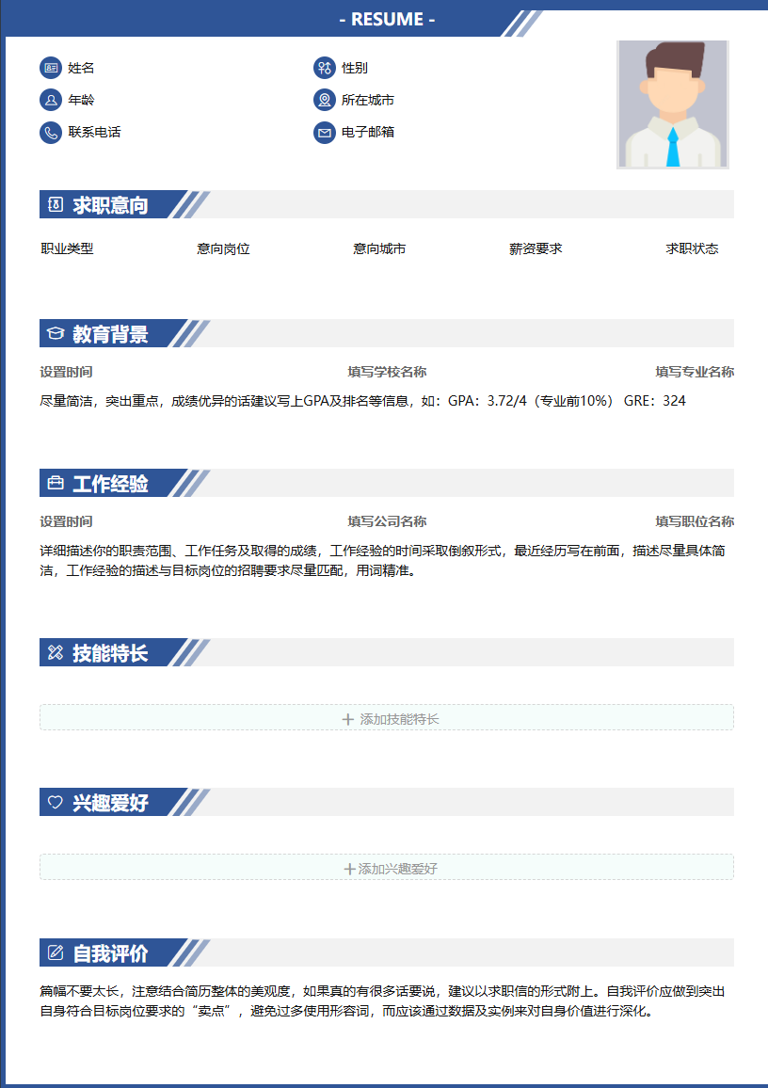Click the email (电子邮箱) envelope icon
The image size is (768, 1088).
324,132
